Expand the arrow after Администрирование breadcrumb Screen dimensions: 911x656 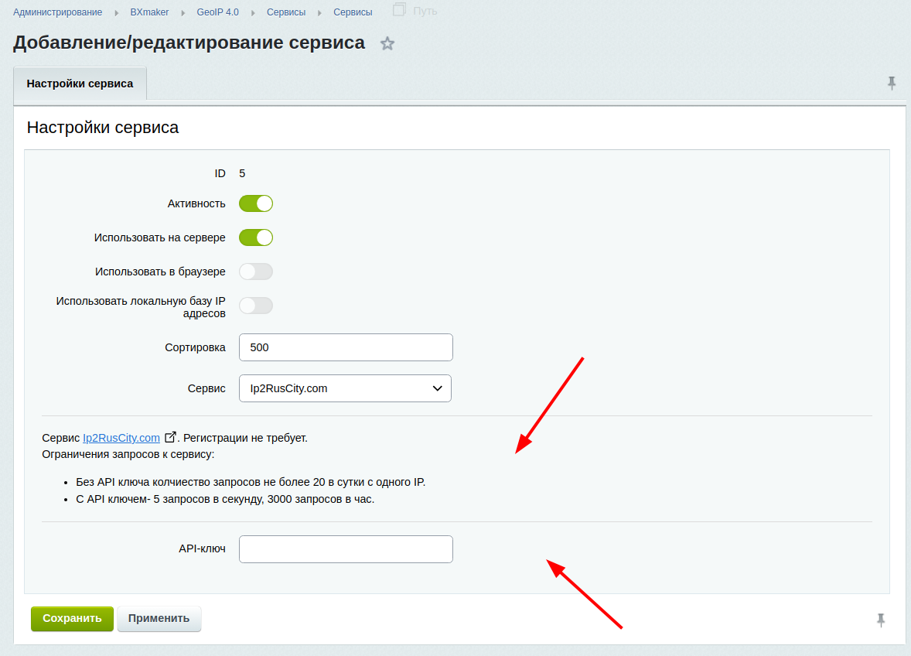pyautogui.click(x=117, y=12)
